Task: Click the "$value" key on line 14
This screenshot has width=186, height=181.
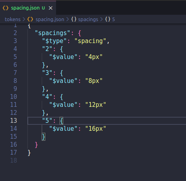Action: point(63,129)
